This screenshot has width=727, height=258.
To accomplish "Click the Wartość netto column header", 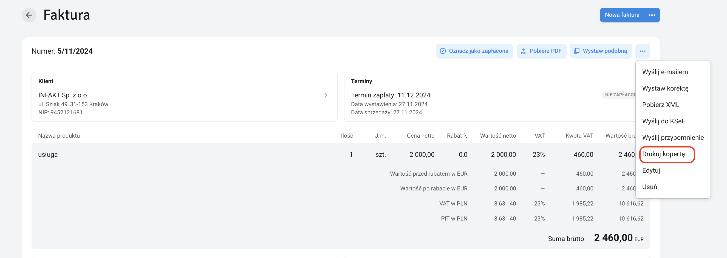I will pos(498,136).
